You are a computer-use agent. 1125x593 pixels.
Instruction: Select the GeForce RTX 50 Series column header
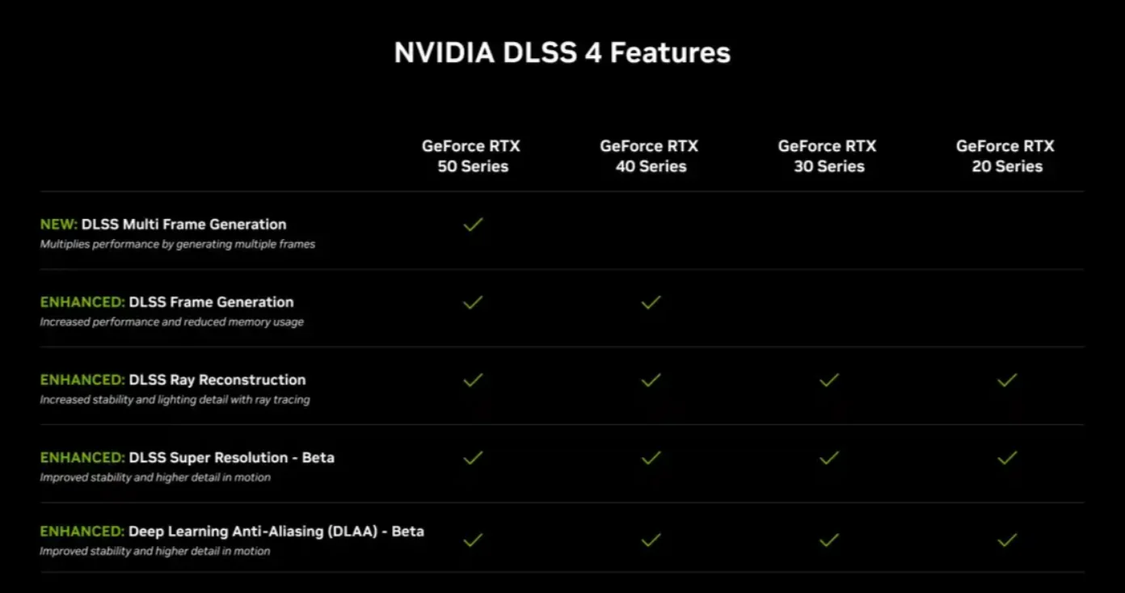(x=472, y=156)
